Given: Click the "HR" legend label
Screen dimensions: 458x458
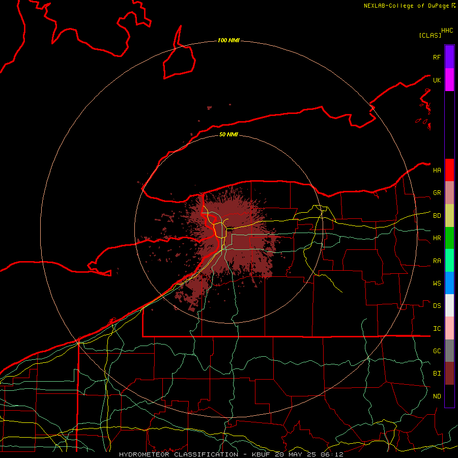Looking at the screenshot, I should [437, 238].
